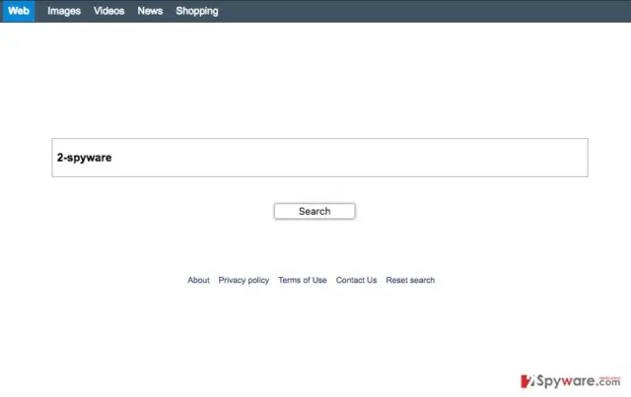Browse shopping results via Shopping tab

(x=197, y=11)
